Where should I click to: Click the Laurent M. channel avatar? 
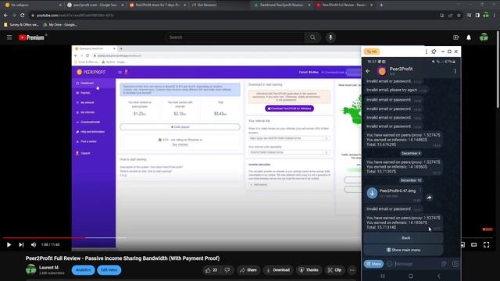31,269
